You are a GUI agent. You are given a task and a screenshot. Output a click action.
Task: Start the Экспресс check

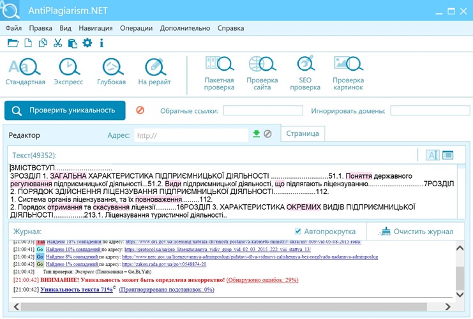click(68, 71)
